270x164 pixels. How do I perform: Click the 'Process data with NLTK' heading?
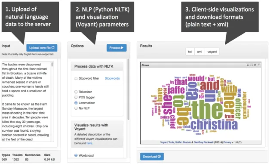pos(94,66)
